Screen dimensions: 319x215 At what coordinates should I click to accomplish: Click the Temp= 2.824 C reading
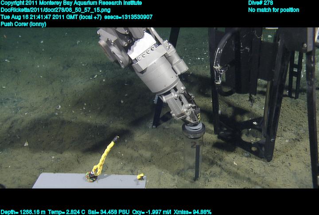(66, 212)
